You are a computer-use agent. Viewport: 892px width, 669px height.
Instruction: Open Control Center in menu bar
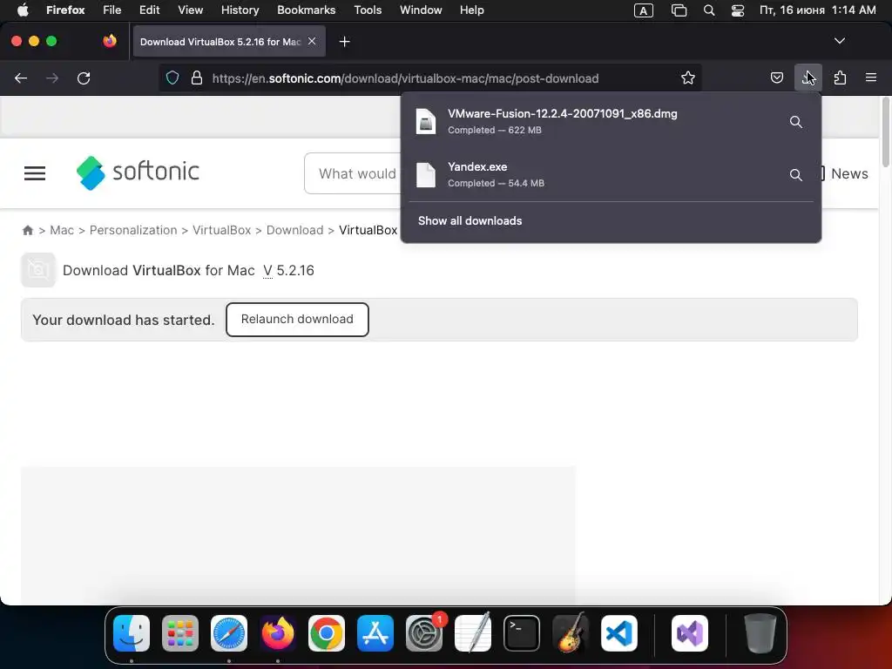[x=738, y=10]
